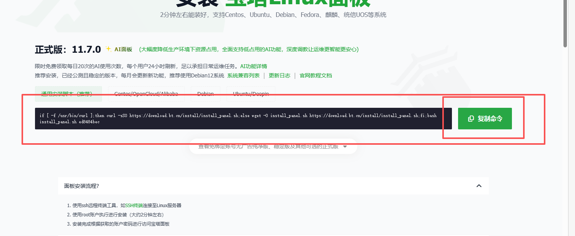Open the 系统兼容列表 link
This screenshot has width=575, height=236.
(x=243, y=75)
